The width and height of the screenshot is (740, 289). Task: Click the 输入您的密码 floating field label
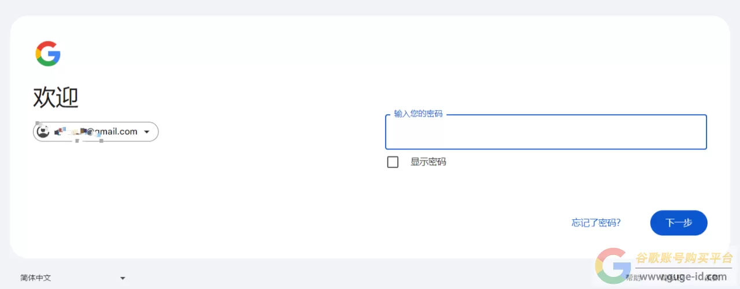pyautogui.click(x=418, y=114)
